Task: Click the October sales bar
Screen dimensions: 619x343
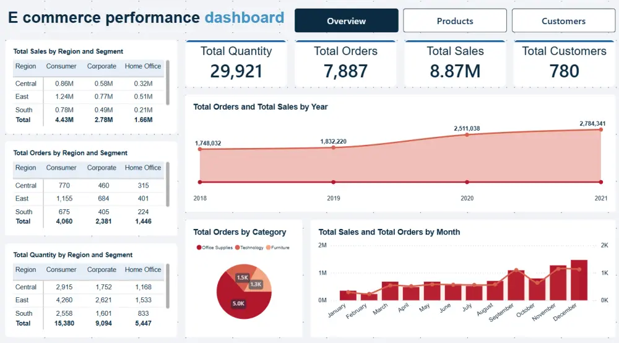Action: [x=537, y=289]
